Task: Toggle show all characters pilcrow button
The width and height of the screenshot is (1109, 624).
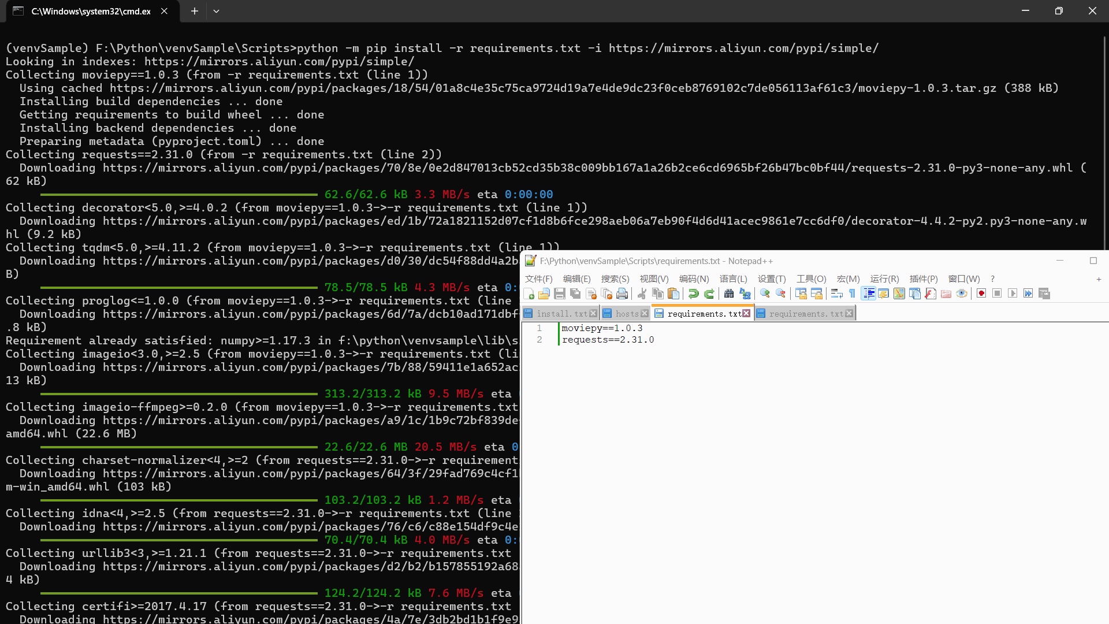Action: [x=852, y=294]
